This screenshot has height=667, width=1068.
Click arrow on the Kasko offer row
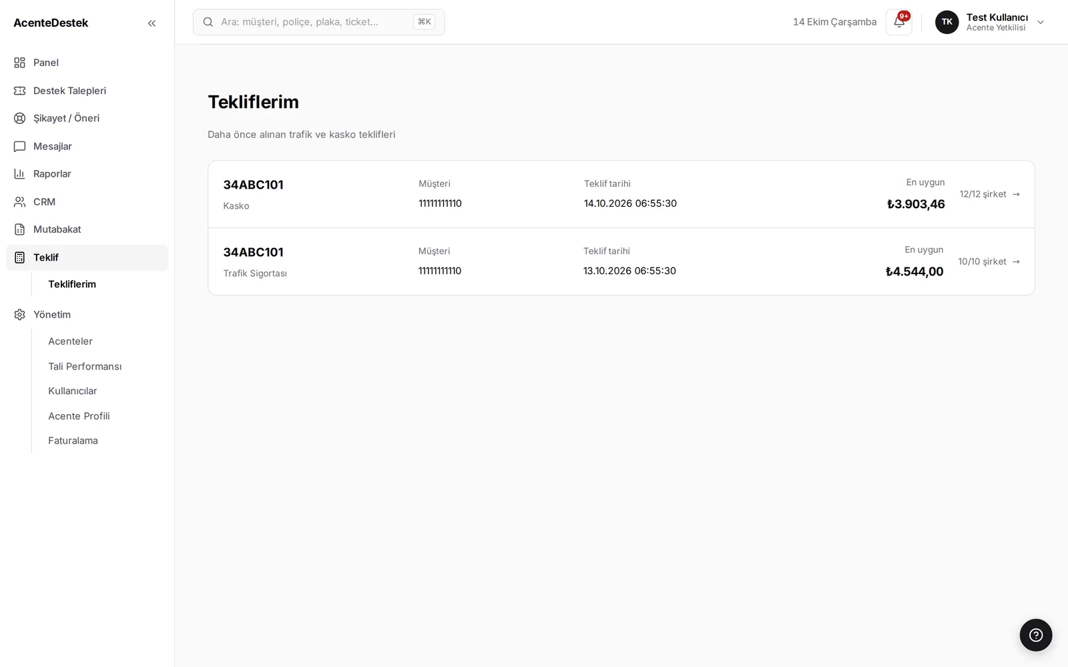1016,194
